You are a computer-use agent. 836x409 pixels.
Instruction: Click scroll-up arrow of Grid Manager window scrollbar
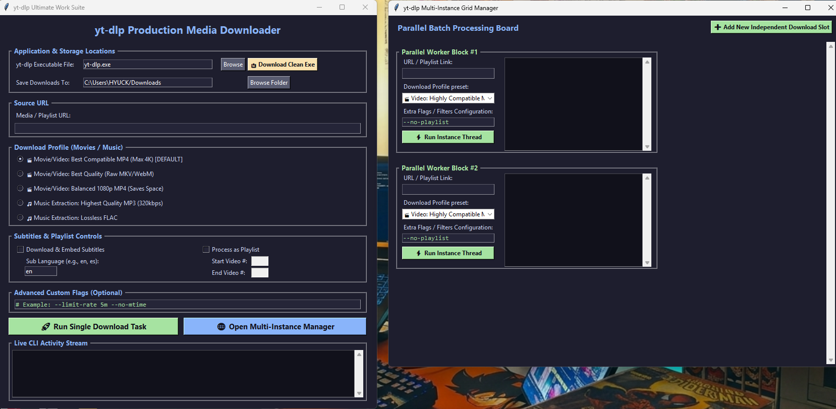831,46
